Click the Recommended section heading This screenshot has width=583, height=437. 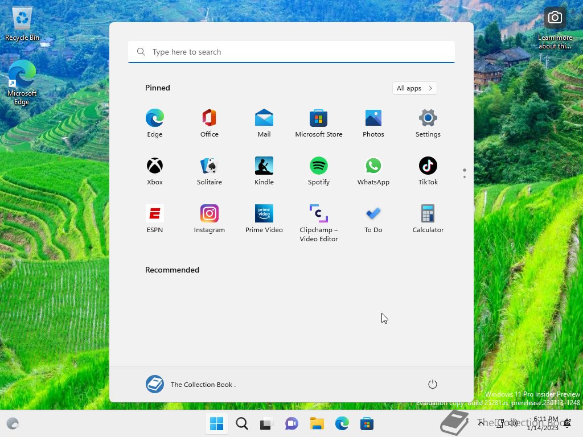tap(172, 270)
